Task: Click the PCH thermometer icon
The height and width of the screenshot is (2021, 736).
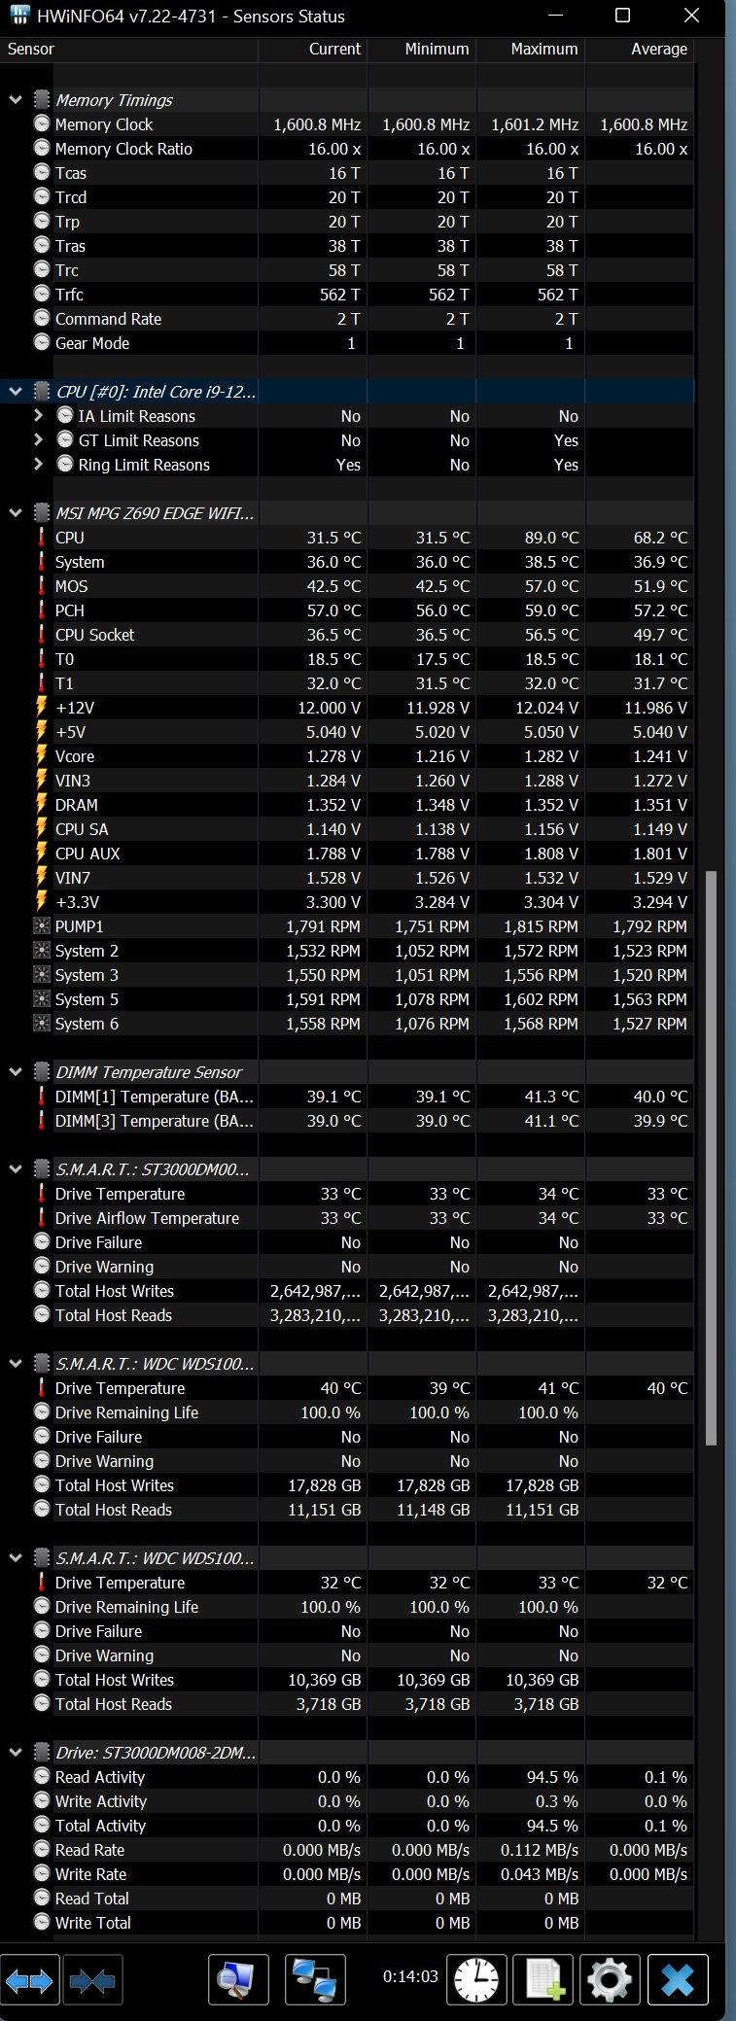Action: (x=42, y=610)
